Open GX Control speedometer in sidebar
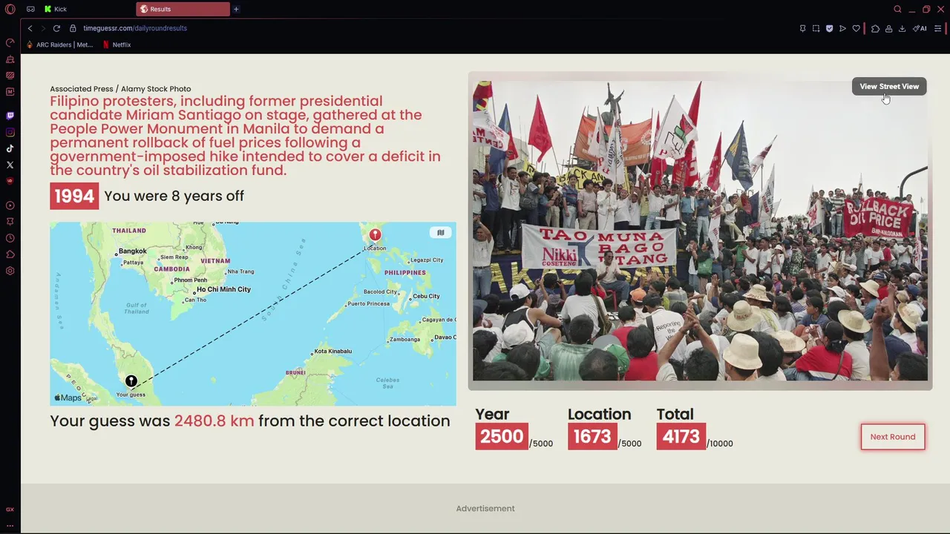950x534 pixels. tap(10, 42)
